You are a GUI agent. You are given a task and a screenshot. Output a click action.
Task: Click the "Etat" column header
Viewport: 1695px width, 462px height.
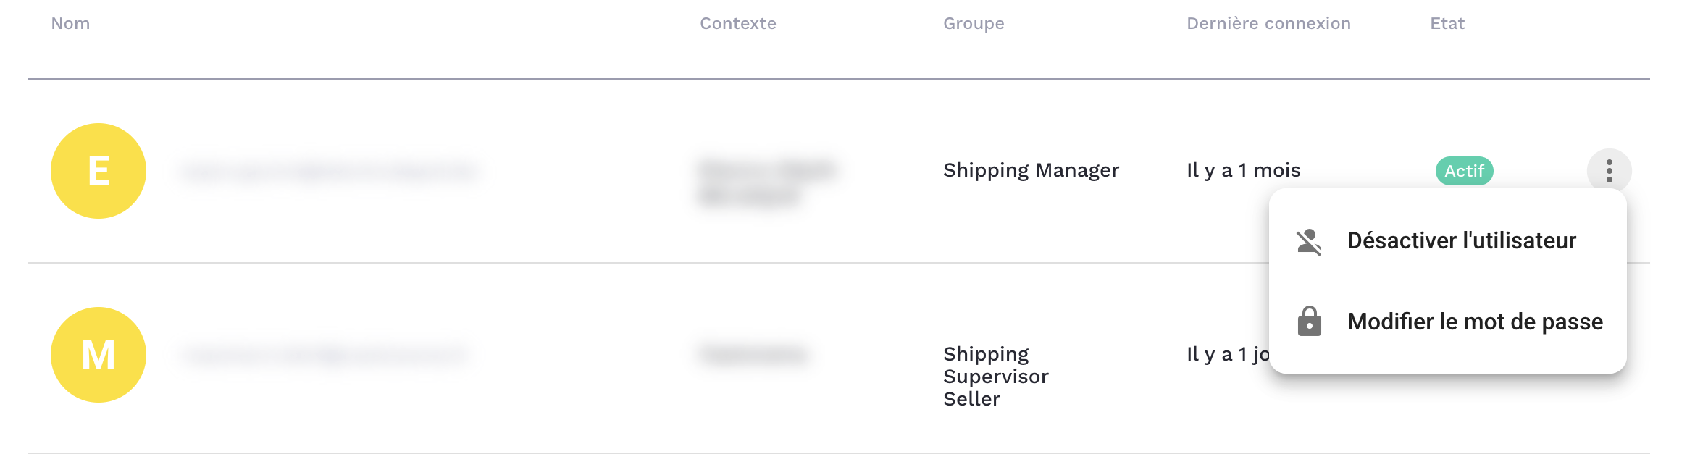tap(1447, 23)
